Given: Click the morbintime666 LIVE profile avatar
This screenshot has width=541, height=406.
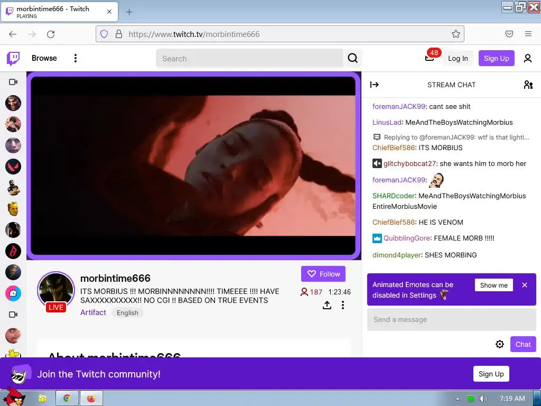Looking at the screenshot, I should pos(56,291).
